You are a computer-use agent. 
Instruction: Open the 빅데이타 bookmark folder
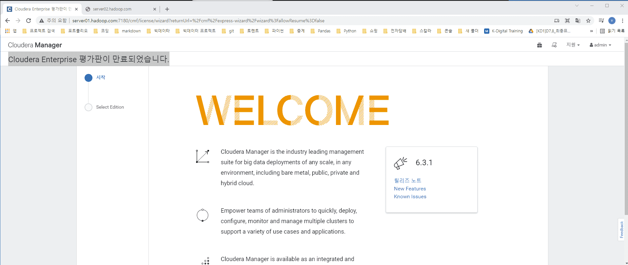(158, 31)
